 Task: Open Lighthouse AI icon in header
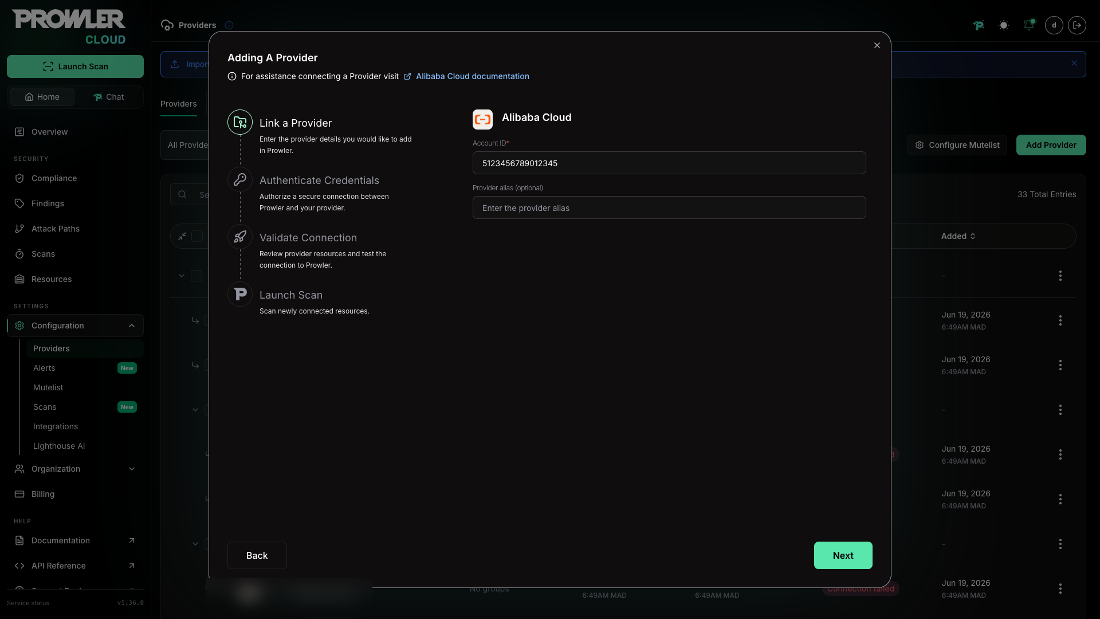pyautogui.click(x=979, y=25)
